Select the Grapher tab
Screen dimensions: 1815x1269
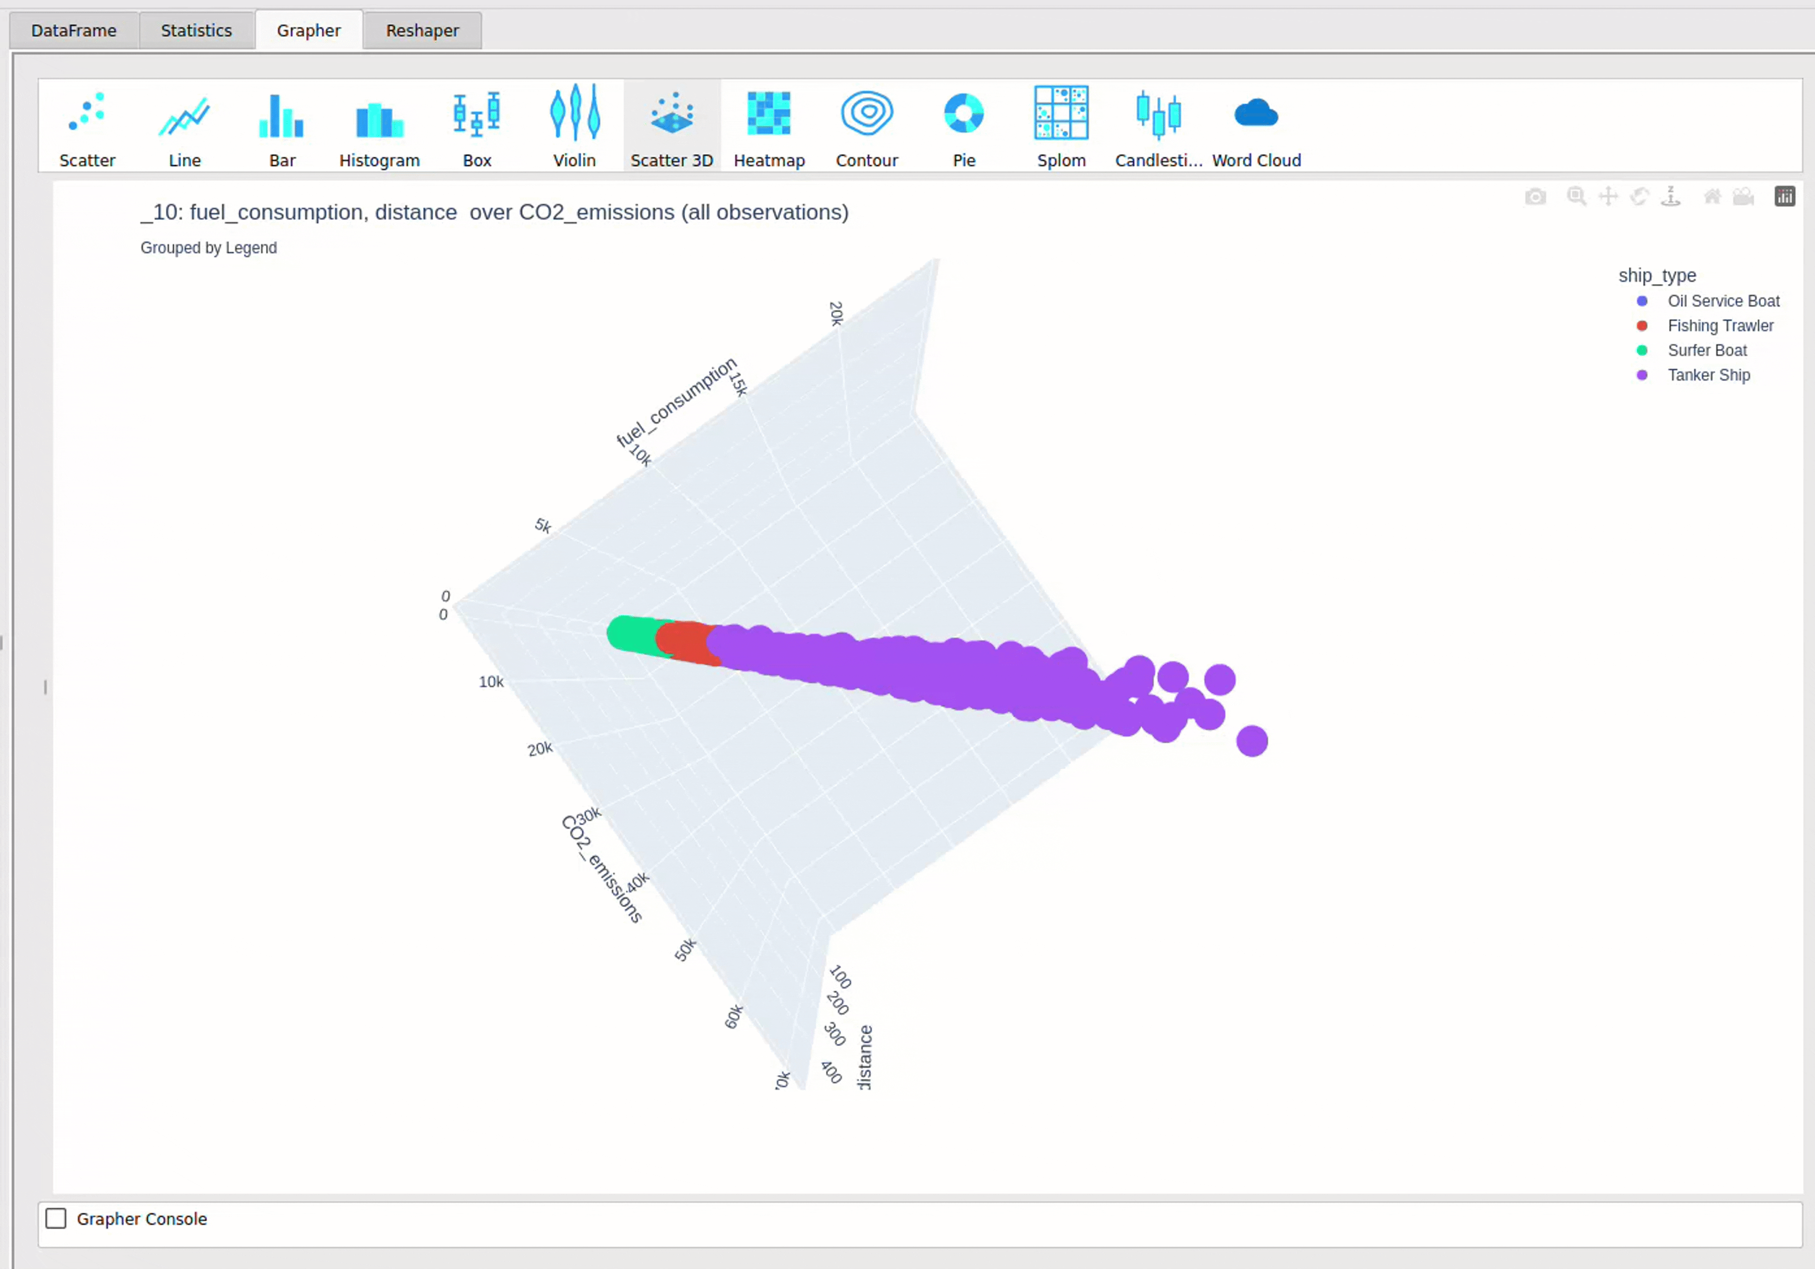click(x=308, y=30)
